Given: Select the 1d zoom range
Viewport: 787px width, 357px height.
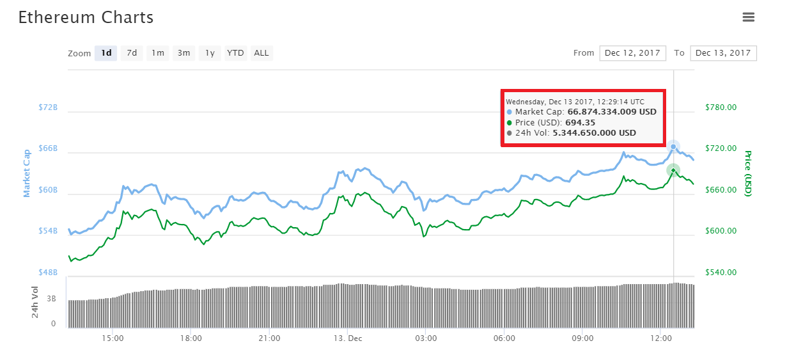Looking at the screenshot, I should click(x=106, y=53).
